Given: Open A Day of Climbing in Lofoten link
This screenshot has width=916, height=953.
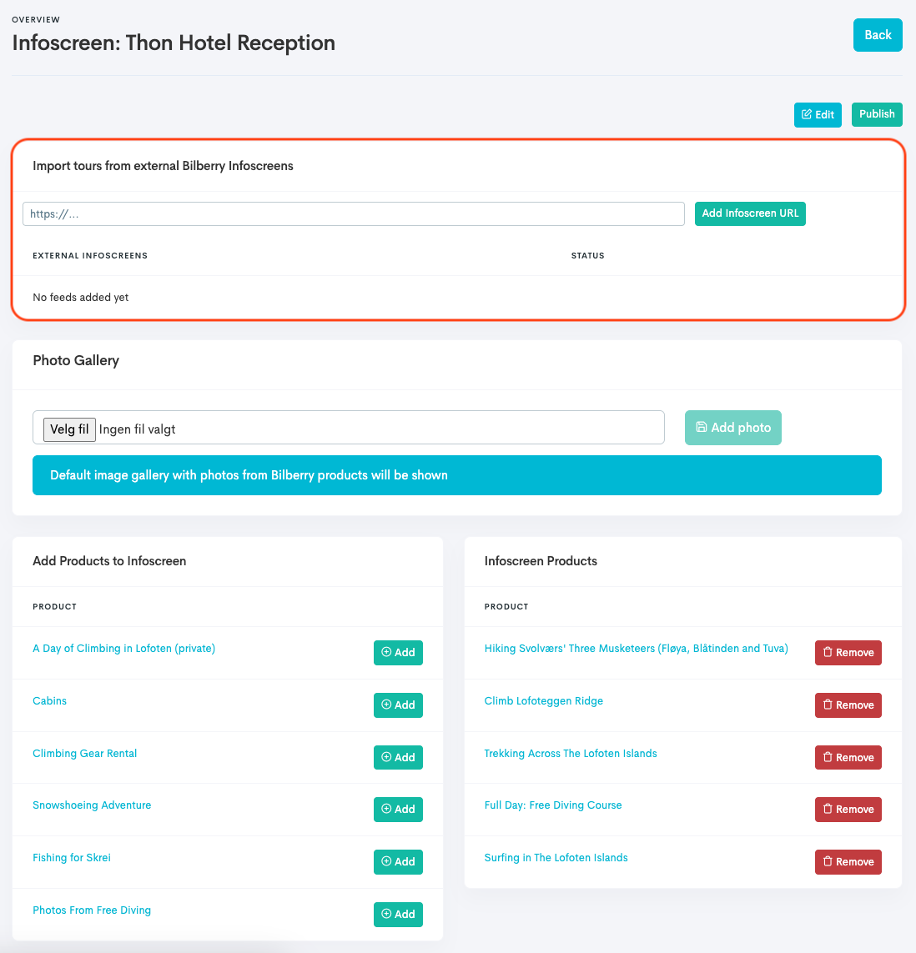Looking at the screenshot, I should coord(124,649).
